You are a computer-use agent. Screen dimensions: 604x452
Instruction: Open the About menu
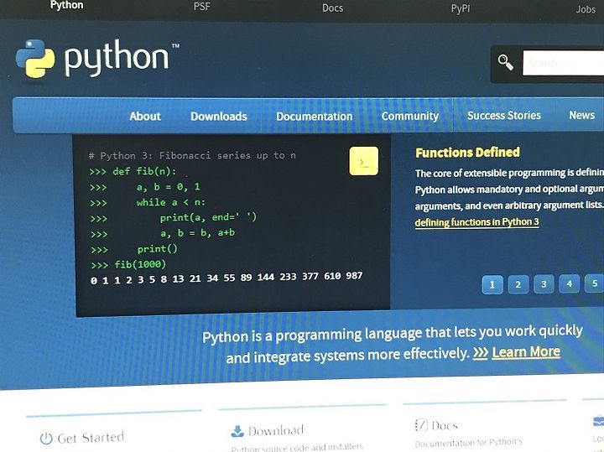pyautogui.click(x=145, y=117)
